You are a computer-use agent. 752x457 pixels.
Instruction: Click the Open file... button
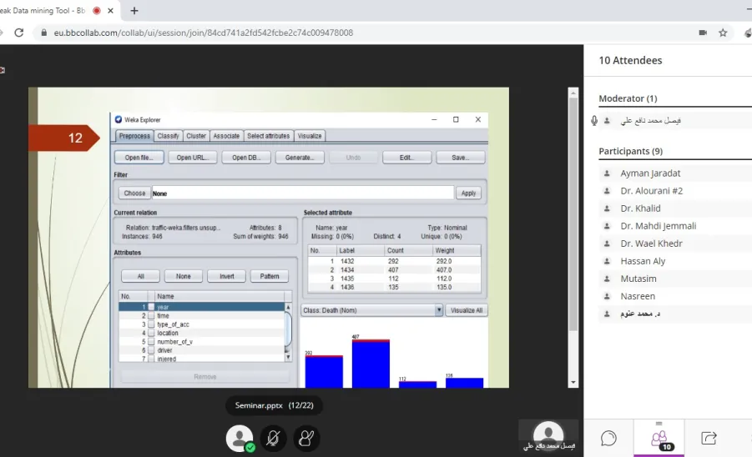pyautogui.click(x=139, y=158)
